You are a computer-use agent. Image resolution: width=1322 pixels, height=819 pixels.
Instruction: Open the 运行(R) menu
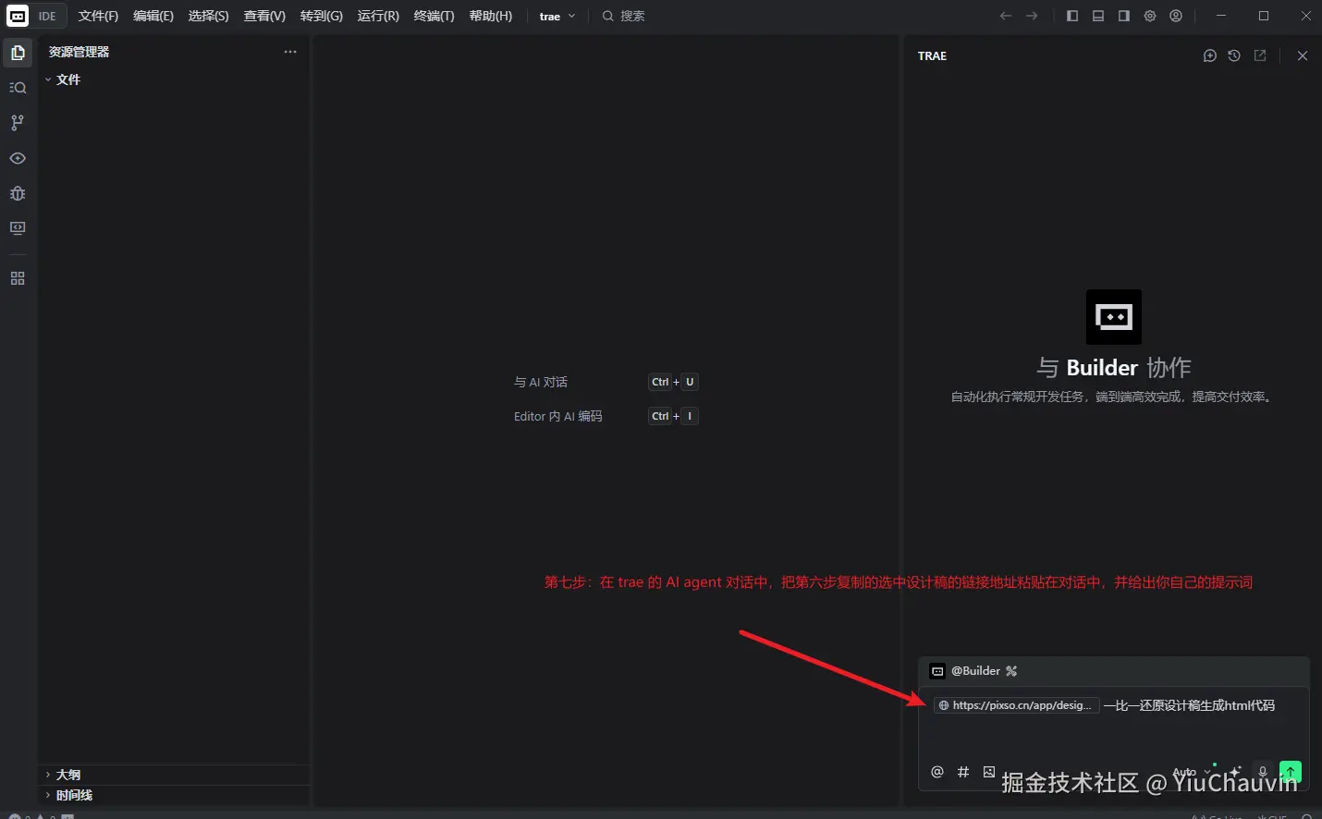point(378,16)
